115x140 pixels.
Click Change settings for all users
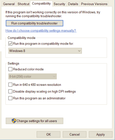(x=34, y=121)
